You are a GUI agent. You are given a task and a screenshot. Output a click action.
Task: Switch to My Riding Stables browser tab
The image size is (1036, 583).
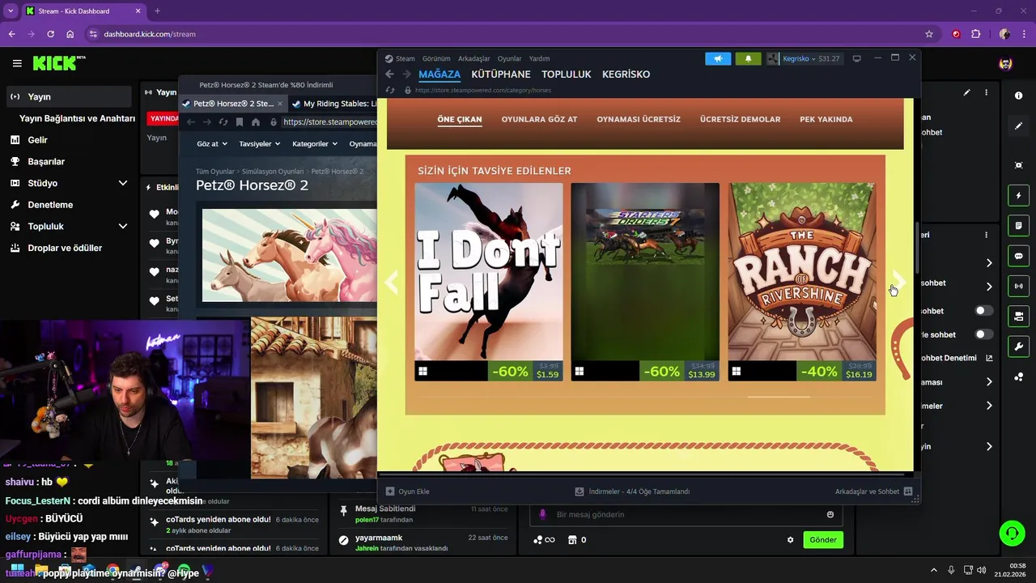click(333, 104)
